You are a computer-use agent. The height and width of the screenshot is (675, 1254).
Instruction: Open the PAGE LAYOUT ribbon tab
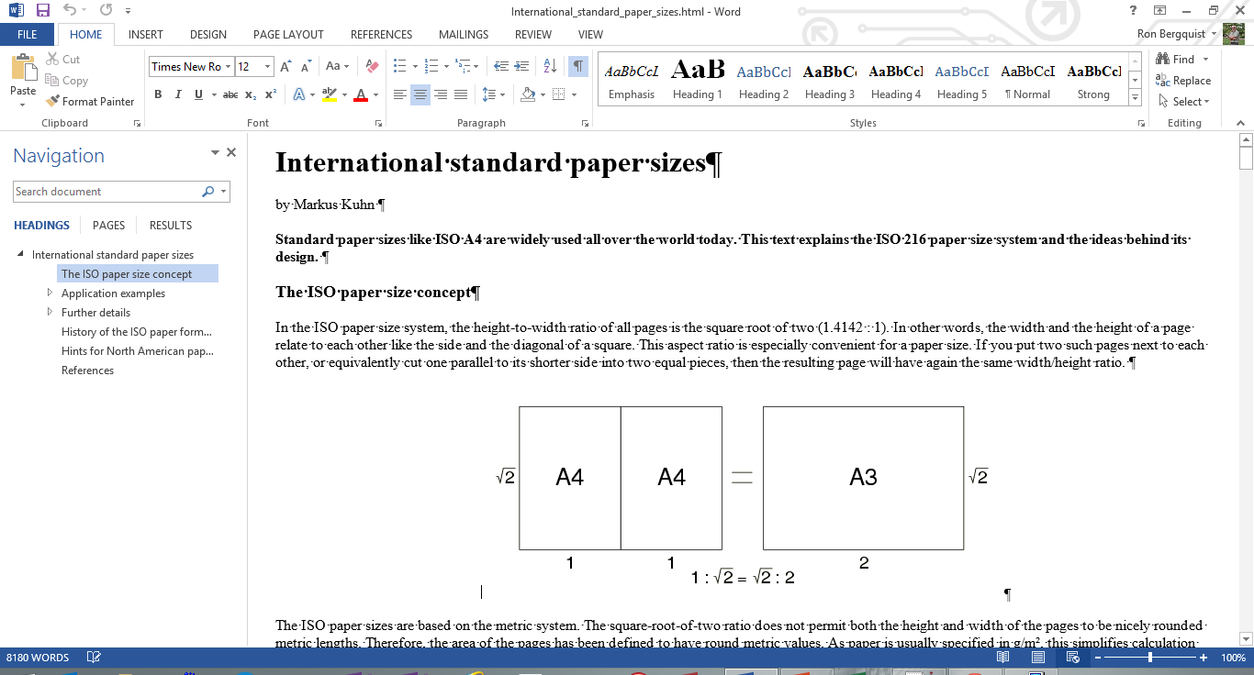coord(288,35)
